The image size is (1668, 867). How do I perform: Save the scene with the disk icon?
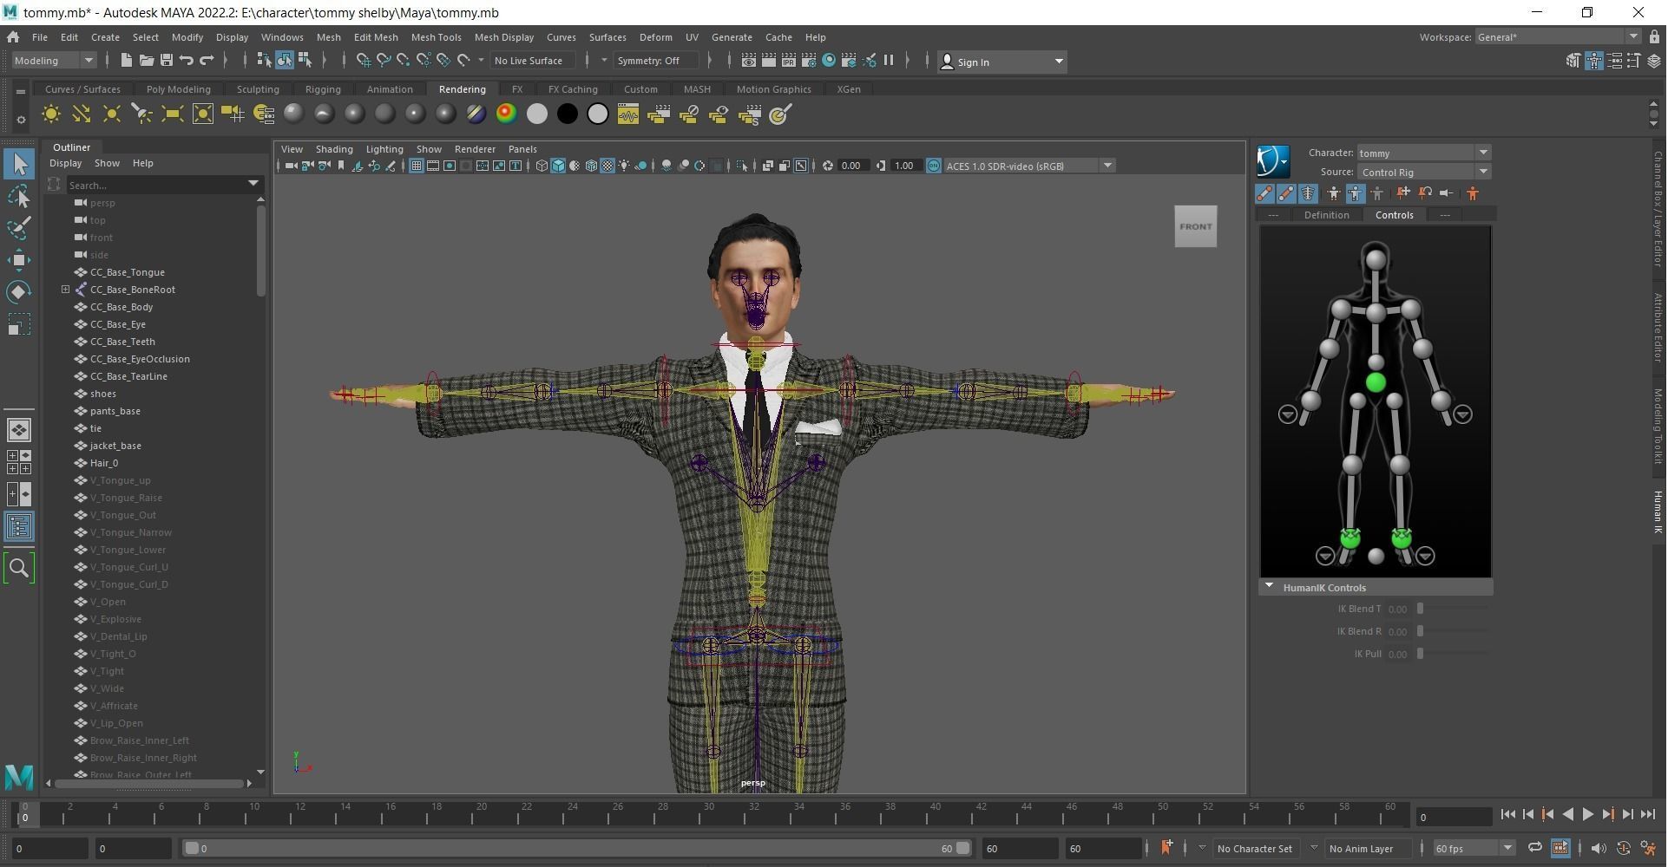pos(166,61)
